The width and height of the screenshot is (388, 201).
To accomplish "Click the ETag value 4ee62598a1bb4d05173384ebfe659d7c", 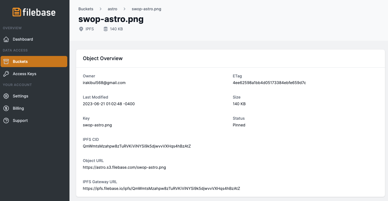I will pyautogui.click(x=269, y=83).
